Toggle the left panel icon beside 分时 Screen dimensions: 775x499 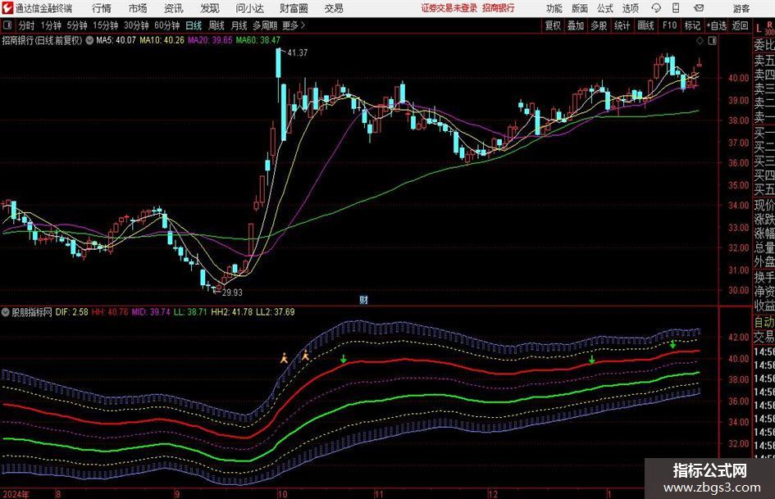click(x=7, y=25)
